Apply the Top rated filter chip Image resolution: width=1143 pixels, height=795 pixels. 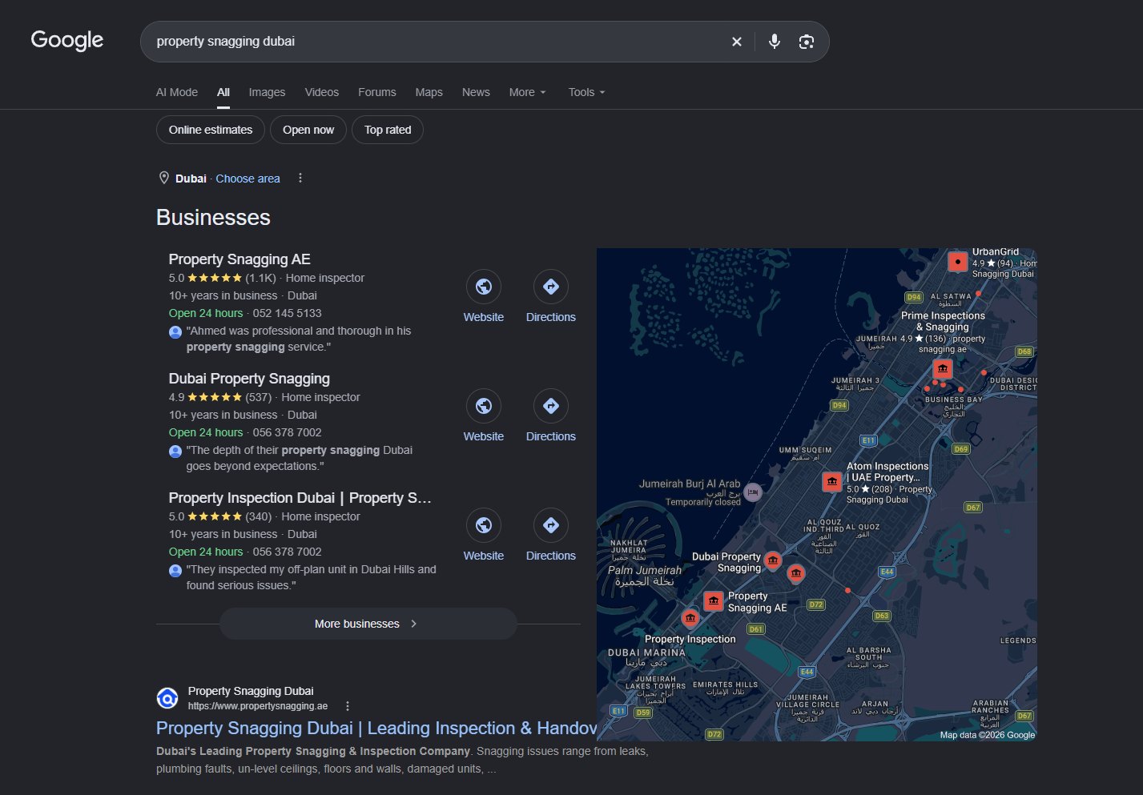pyautogui.click(x=388, y=130)
